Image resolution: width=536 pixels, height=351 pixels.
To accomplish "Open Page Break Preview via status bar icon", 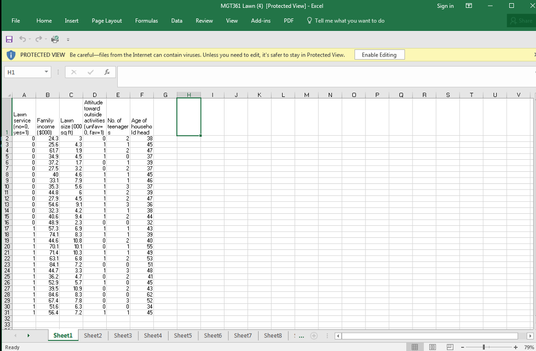I will (x=449, y=347).
